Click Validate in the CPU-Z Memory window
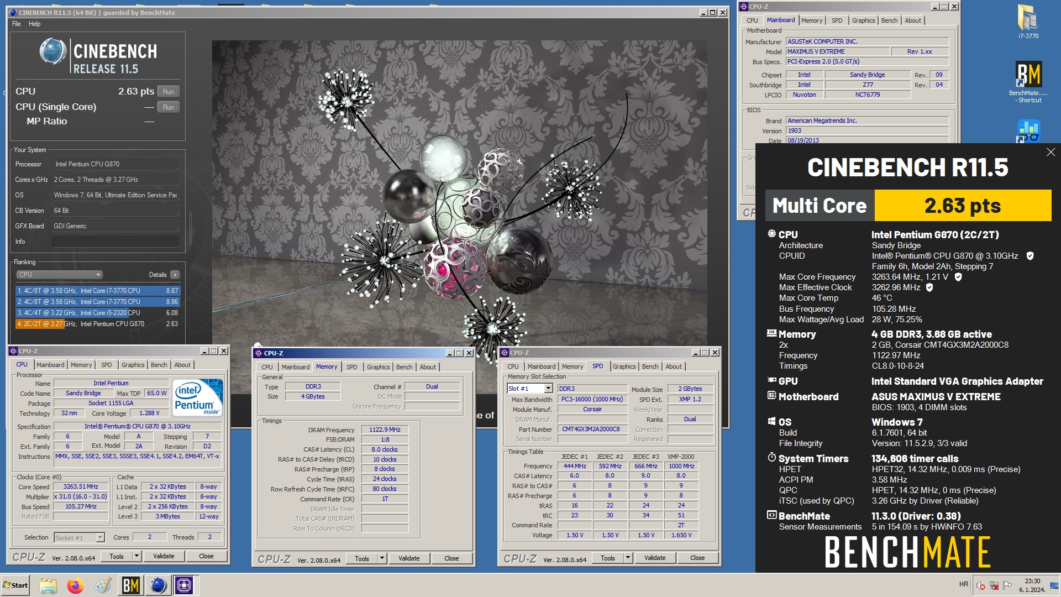The height and width of the screenshot is (597, 1061). click(409, 558)
